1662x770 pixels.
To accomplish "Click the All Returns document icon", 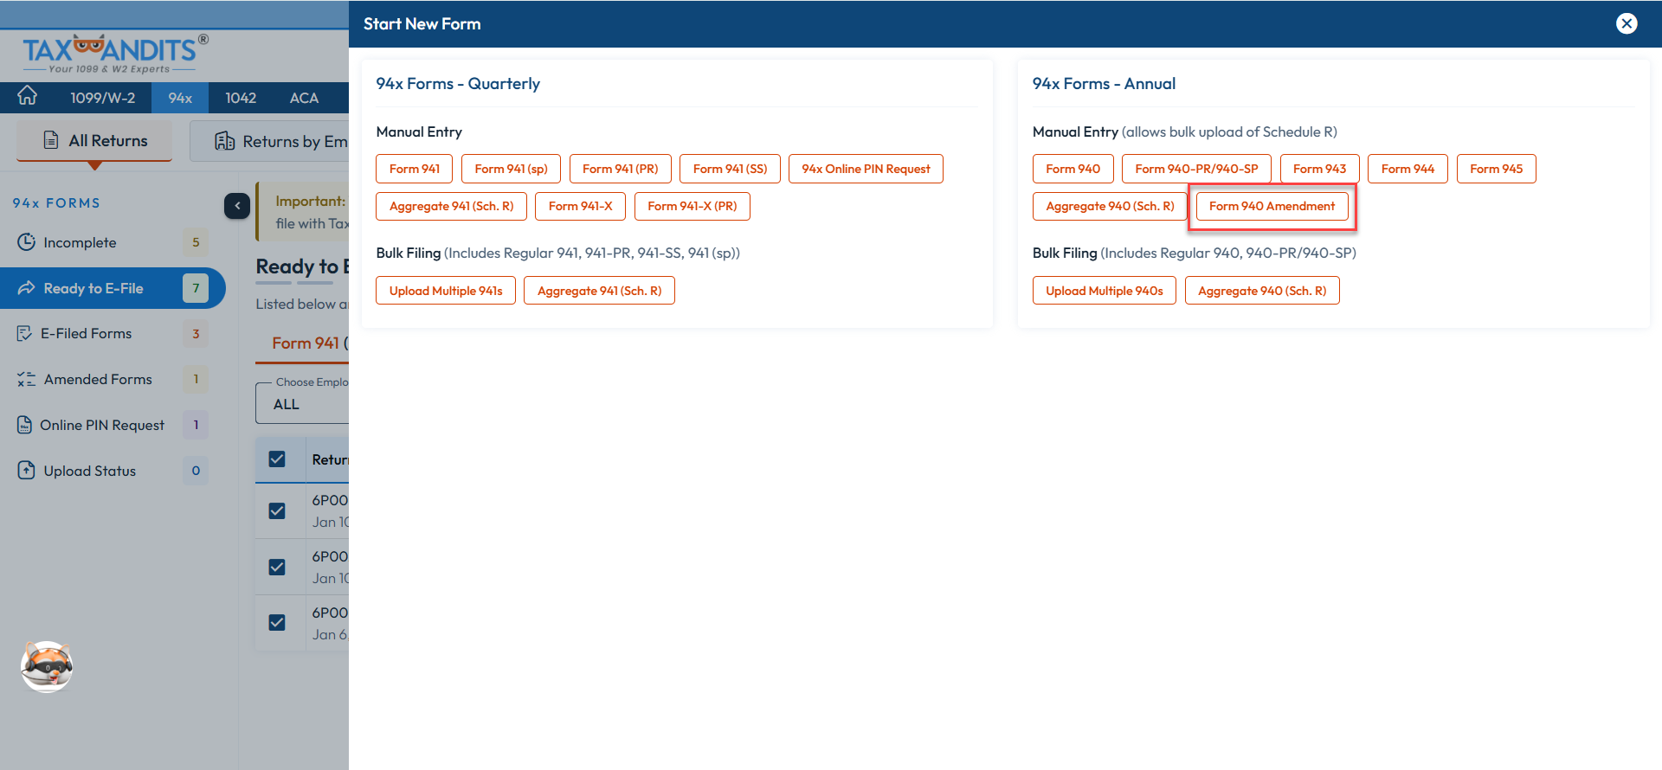I will pyautogui.click(x=51, y=140).
